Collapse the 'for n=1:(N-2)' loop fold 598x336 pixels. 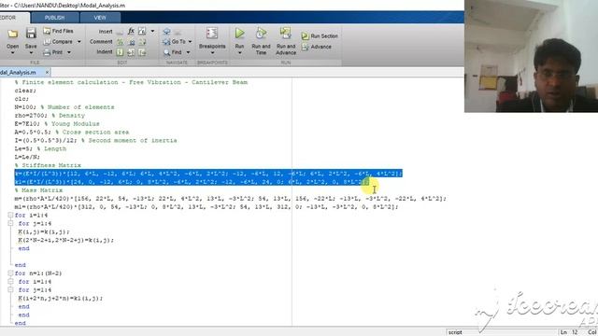10,273
